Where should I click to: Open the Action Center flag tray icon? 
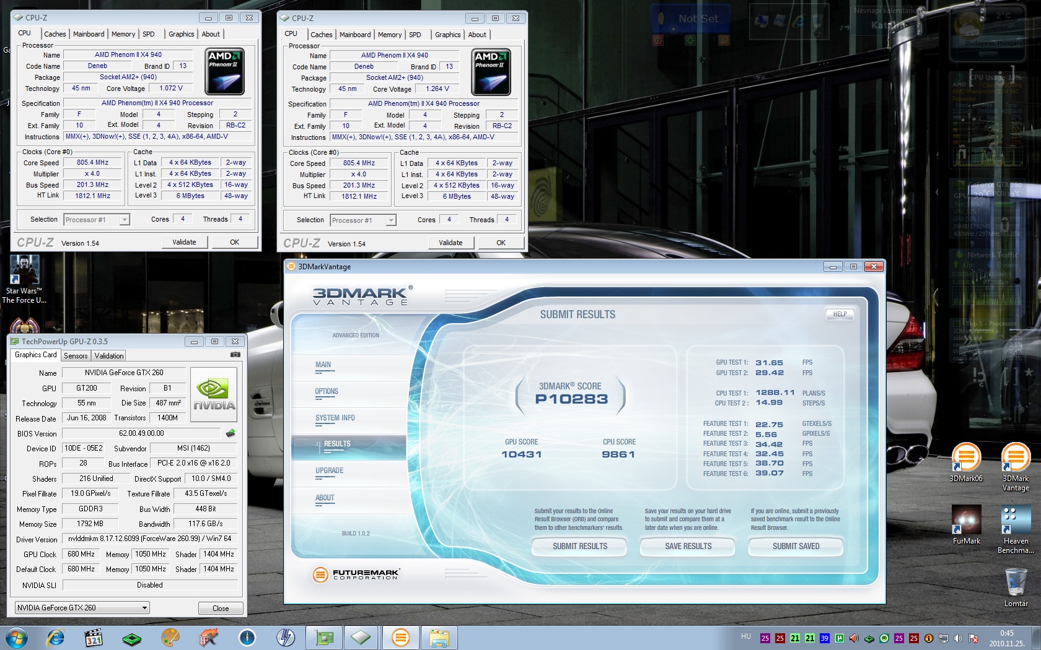[973, 638]
